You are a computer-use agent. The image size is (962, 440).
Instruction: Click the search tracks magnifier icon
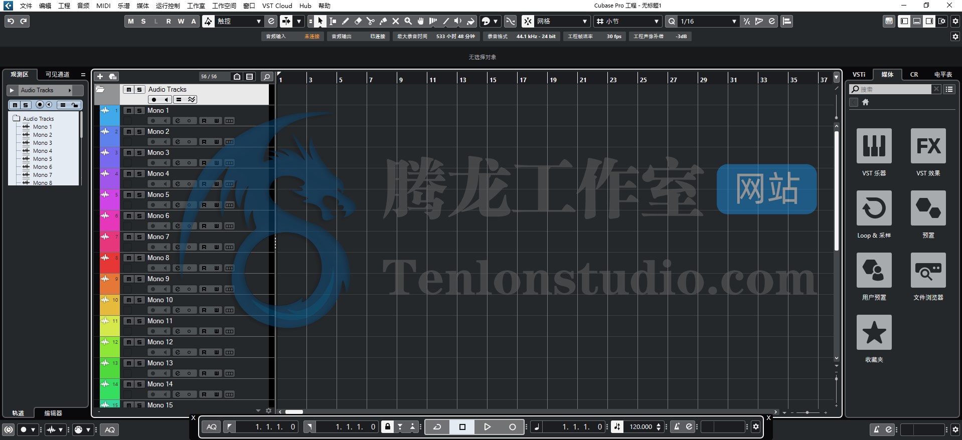(267, 76)
